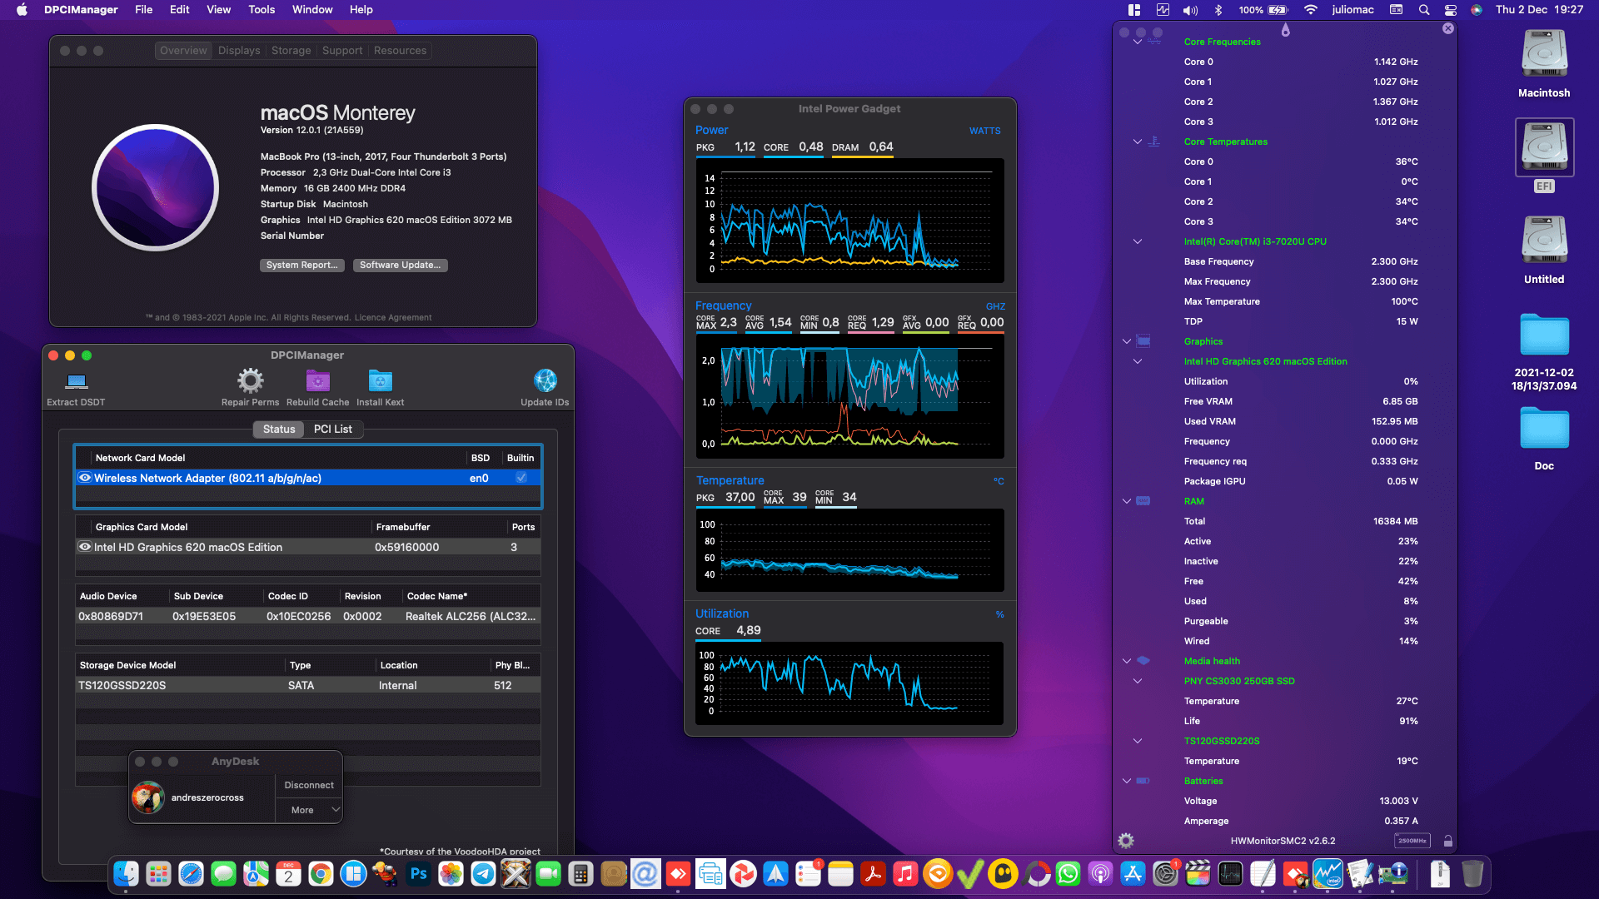Switch to Storage tab in About This Mac
Viewport: 1599px width, 899px height.
point(291,51)
